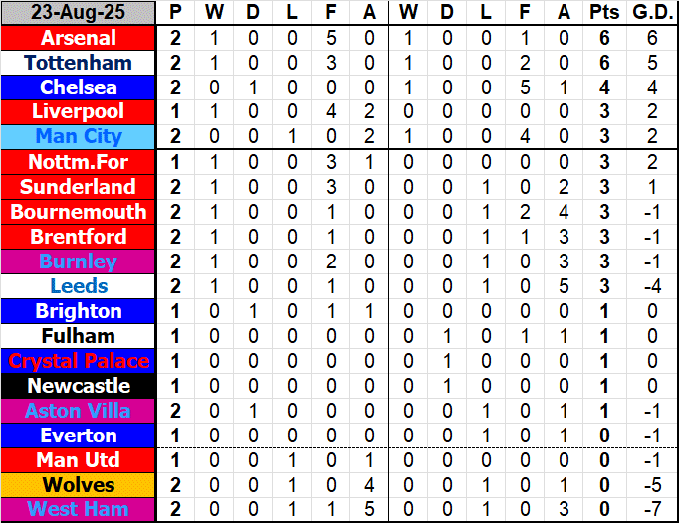The height and width of the screenshot is (523, 679).
Task: Select the G.D. column header
Action: 651,13
